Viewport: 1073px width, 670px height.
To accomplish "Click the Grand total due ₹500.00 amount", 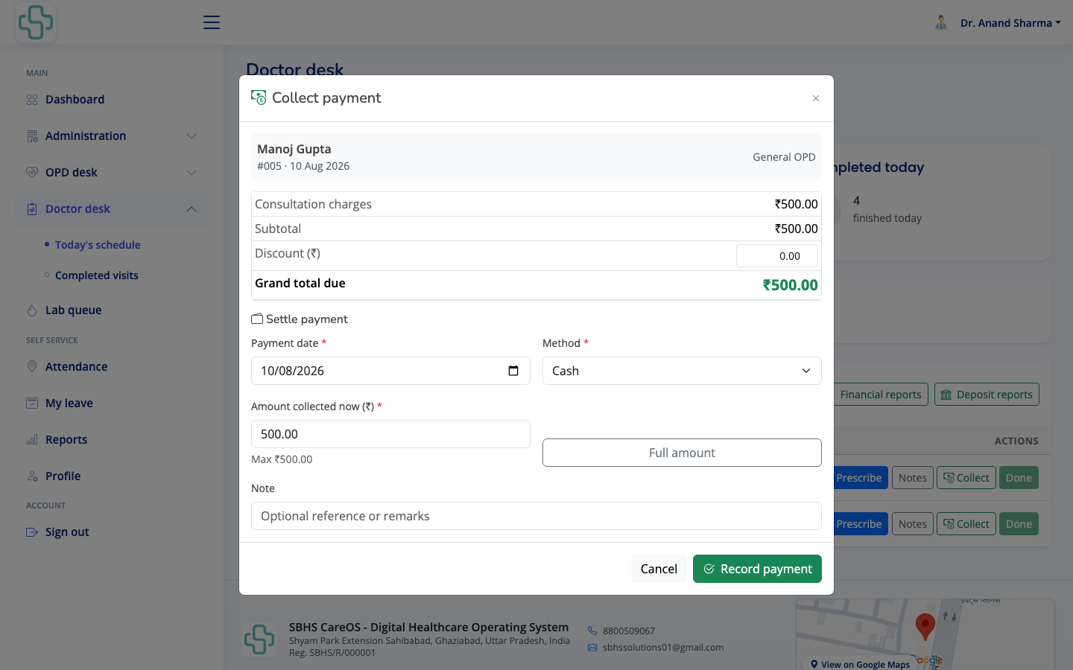I will (x=790, y=285).
